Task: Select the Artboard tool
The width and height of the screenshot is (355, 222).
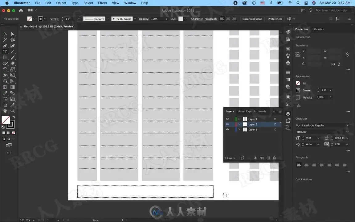Action: (x=5, y=105)
